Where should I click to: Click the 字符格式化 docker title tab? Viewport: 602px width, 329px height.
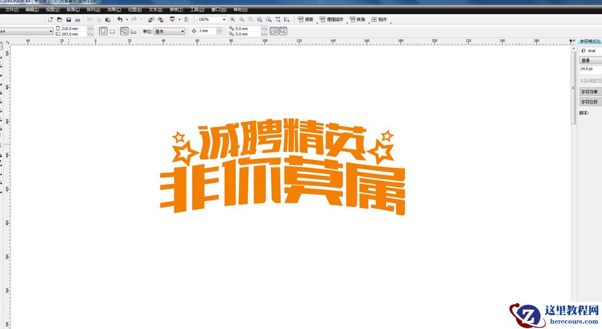590,41
